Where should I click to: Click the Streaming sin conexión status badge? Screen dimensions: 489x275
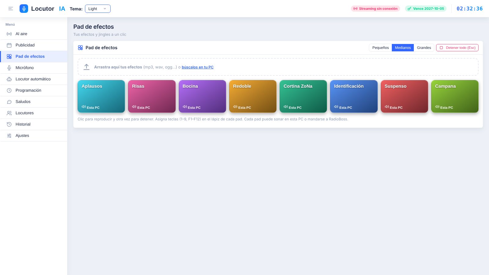[375, 9]
